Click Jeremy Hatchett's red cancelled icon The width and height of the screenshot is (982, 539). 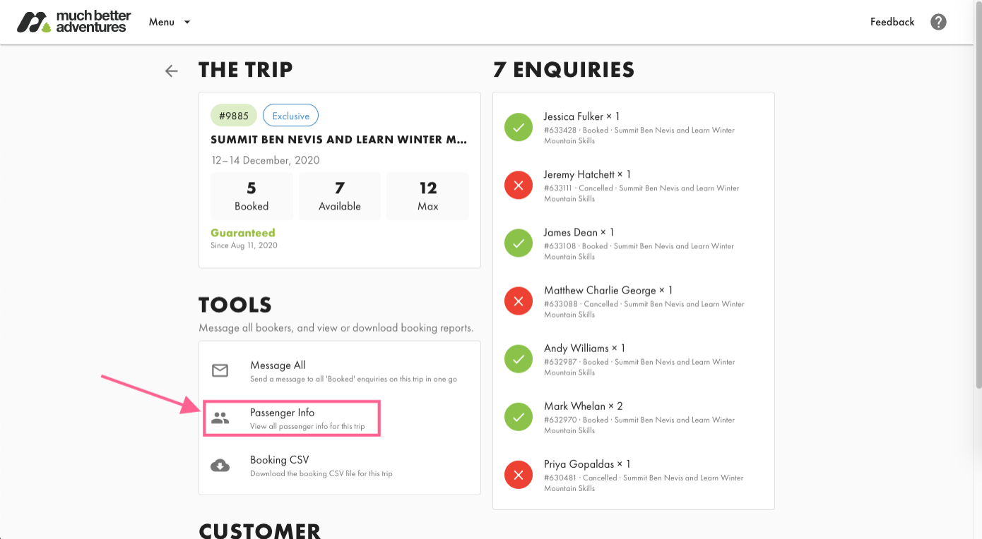click(x=519, y=186)
